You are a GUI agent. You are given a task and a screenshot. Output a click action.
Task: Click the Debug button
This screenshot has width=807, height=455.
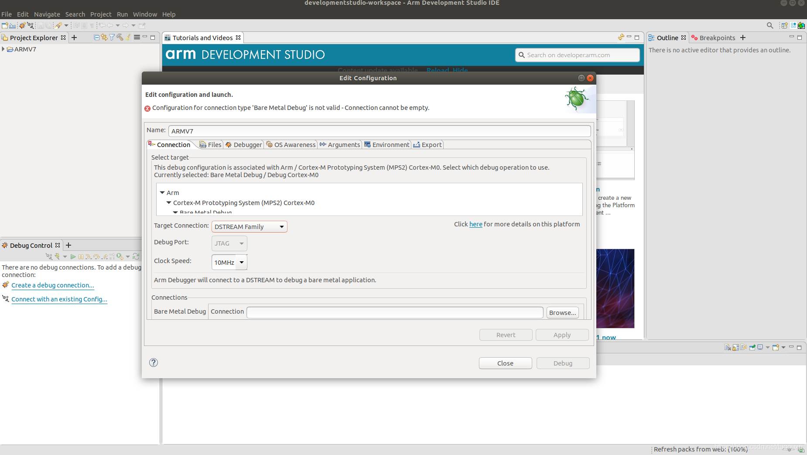coord(563,363)
